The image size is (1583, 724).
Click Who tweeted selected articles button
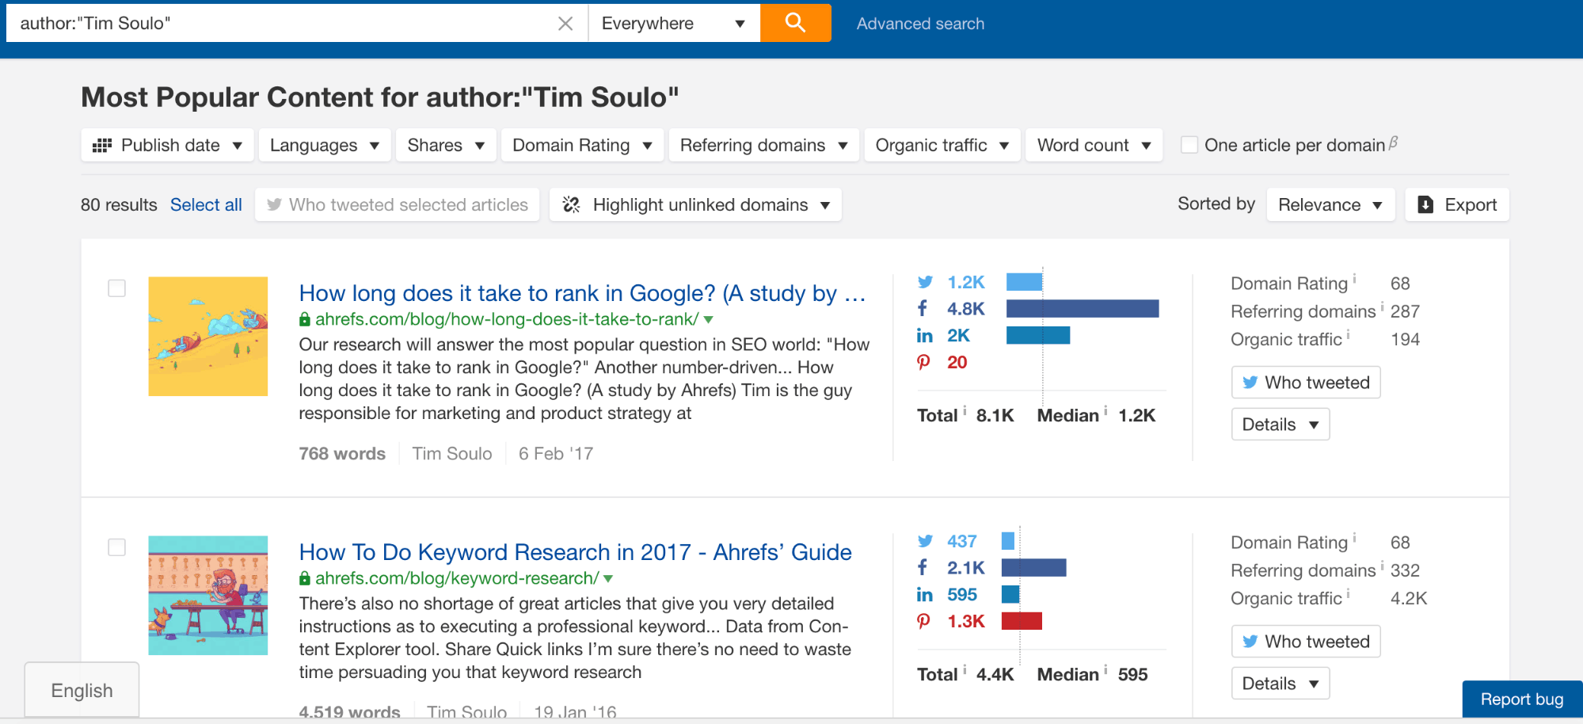[397, 204]
